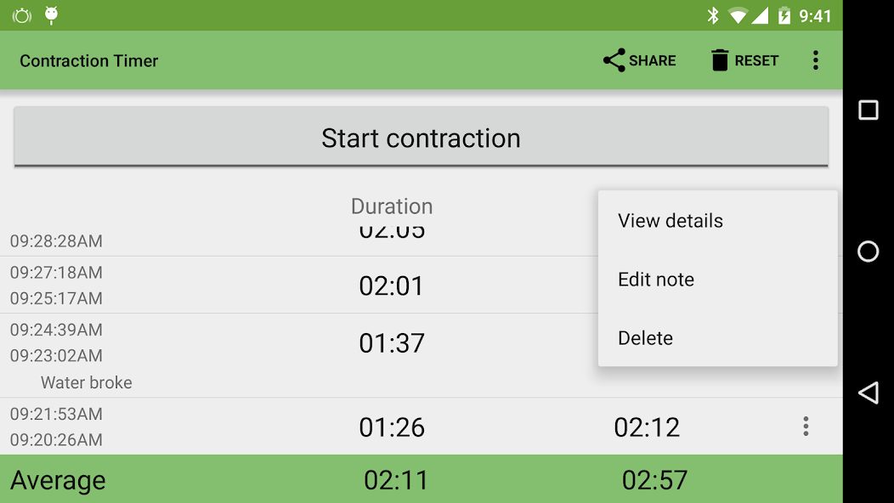
Task: Tap the three-dot menu on the 01:26 contraction row
Action: 805,427
